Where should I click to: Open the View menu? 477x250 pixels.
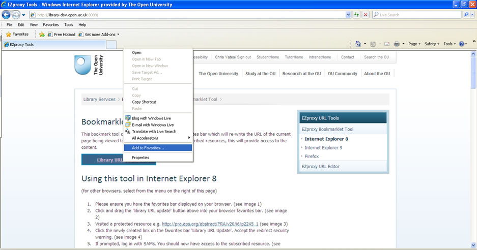coord(34,24)
